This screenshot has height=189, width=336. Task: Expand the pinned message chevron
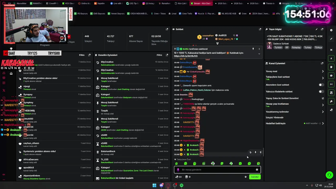(259, 54)
